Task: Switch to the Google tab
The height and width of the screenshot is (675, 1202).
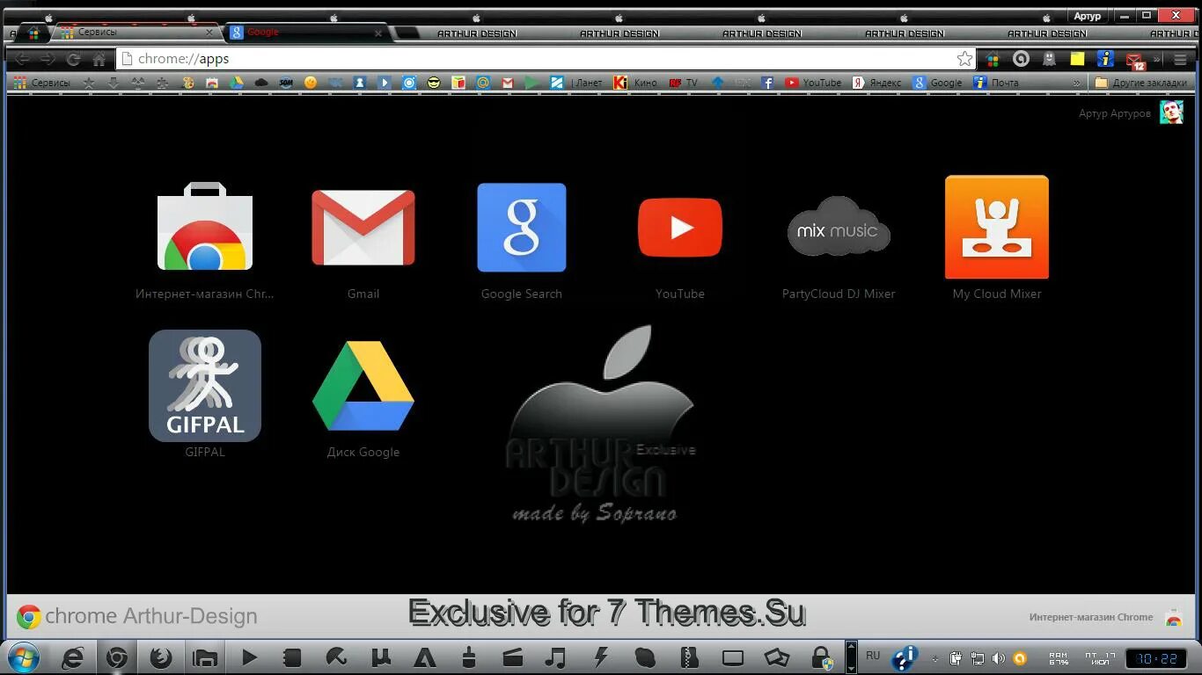Action: [304, 32]
